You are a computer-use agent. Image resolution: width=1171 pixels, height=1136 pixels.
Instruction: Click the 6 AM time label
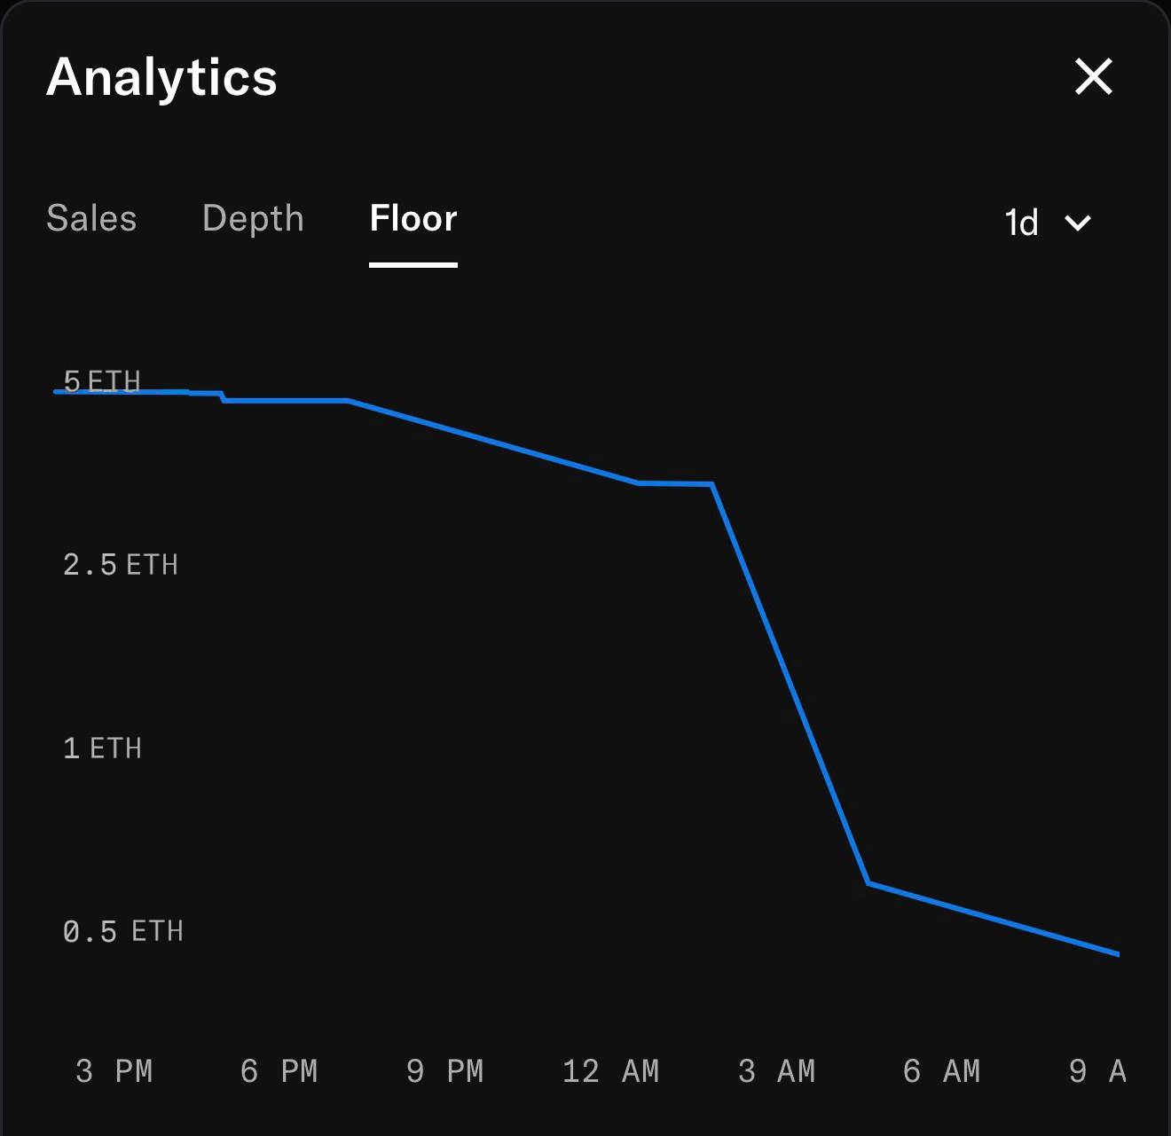tap(942, 1071)
